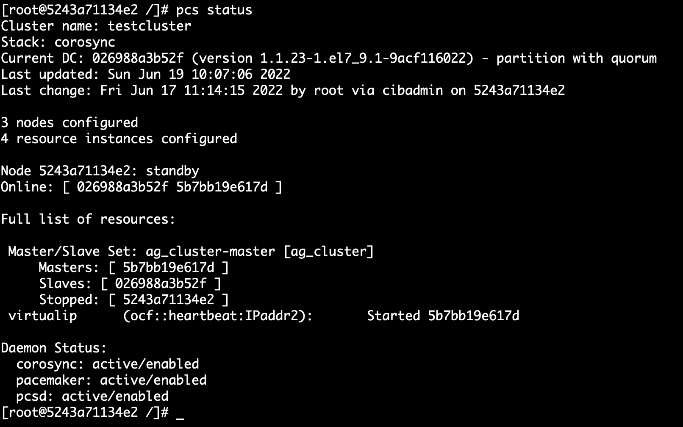Image resolution: width=683 pixels, height=427 pixels.
Task: Click the "Full list of resources:" heading
Action: (x=88, y=219)
